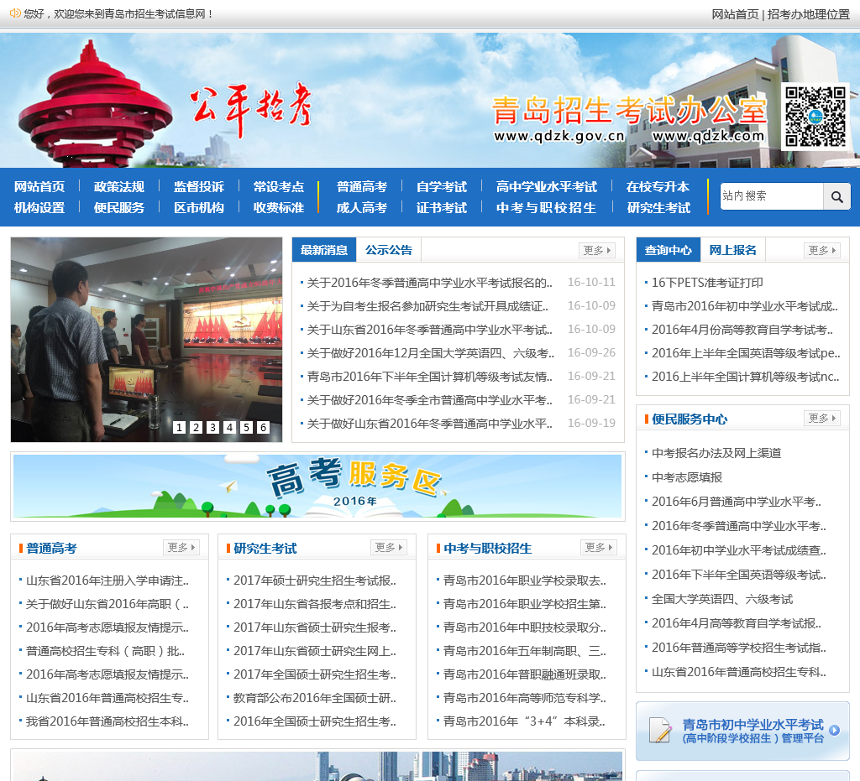Viewport: 860px width, 781px height.
Task: Open 网站首页 link in top bar
Action: (x=735, y=14)
